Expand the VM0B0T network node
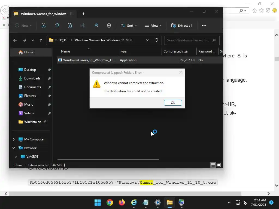Viewport: 279px width, 209px height. tap(16, 157)
